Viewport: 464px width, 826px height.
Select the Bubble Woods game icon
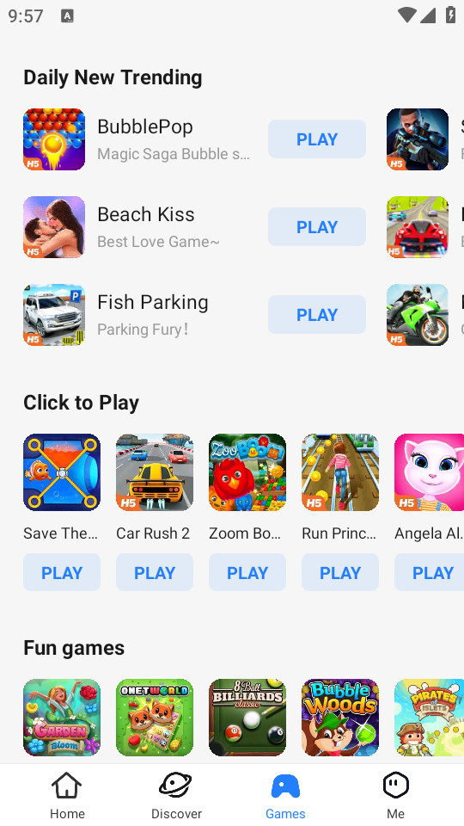point(340,718)
